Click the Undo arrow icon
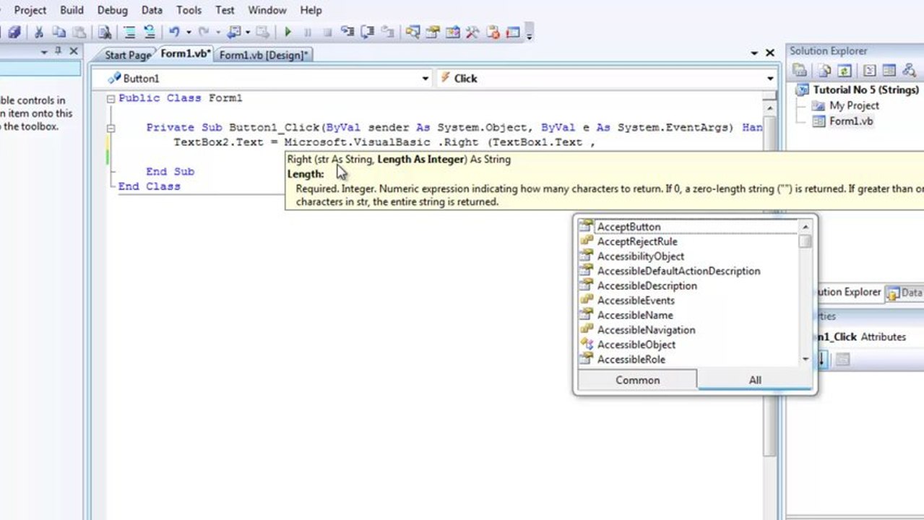Viewport: 924px width, 520px height. (173, 32)
